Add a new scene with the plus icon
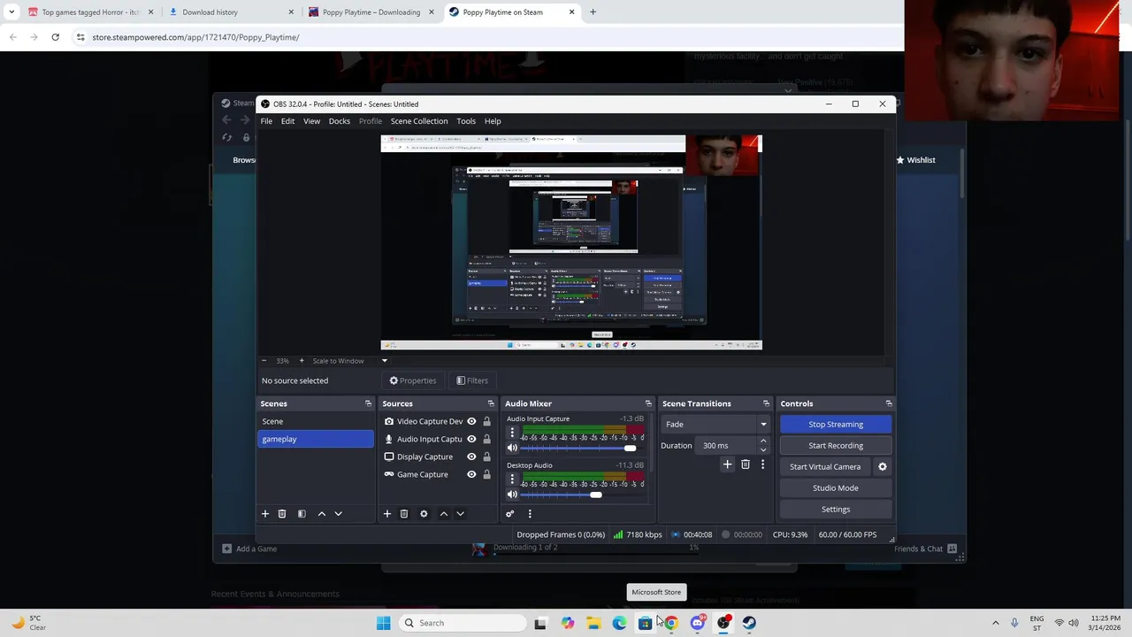The height and width of the screenshot is (637, 1132). click(x=264, y=514)
